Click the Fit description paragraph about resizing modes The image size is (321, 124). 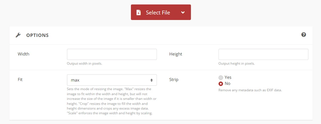112,101
